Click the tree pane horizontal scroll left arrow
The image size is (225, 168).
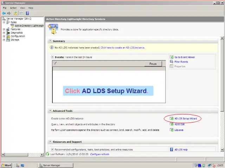[3, 154]
